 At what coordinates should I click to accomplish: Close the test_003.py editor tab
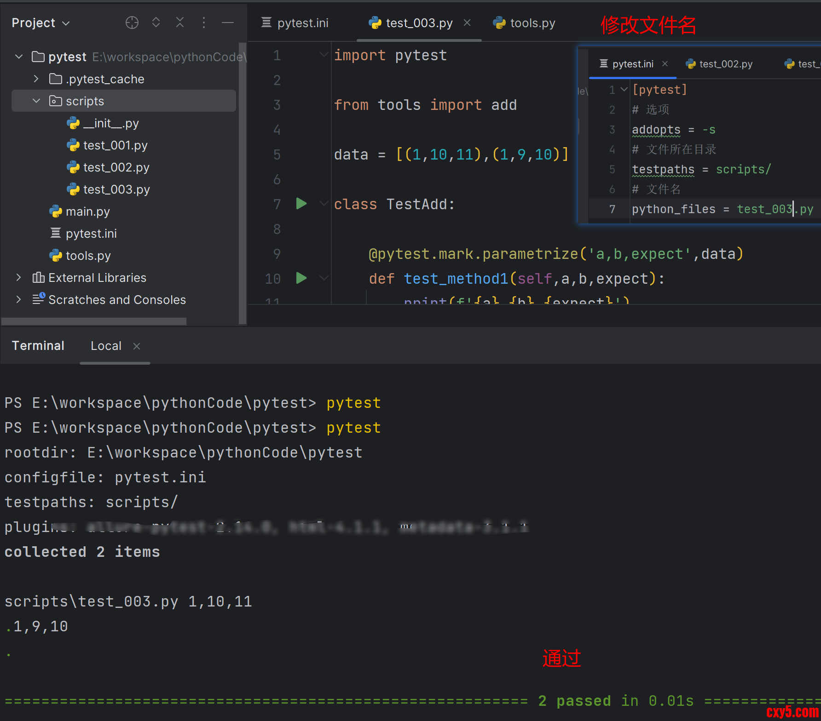pos(467,23)
